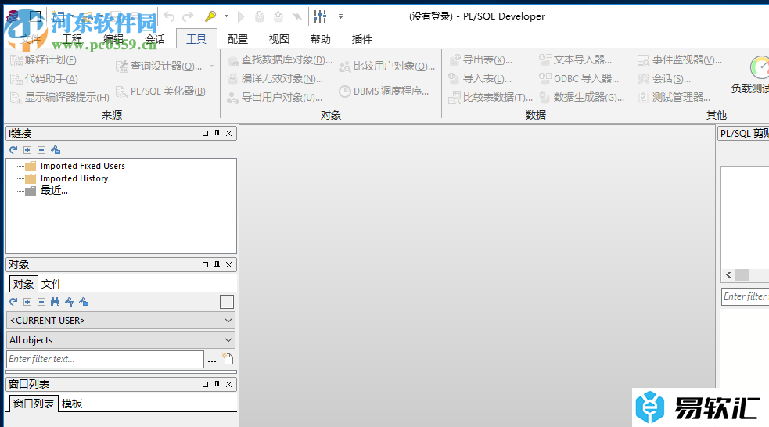
Task: Open the All objects dropdown
Action: [120, 339]
